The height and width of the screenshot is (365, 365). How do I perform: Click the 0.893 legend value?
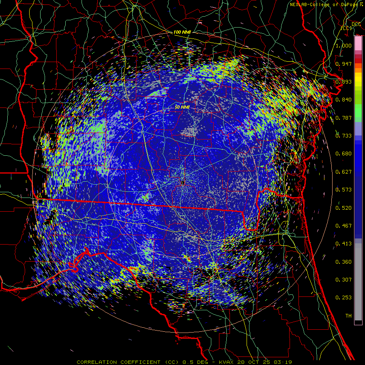click(344, 82)
